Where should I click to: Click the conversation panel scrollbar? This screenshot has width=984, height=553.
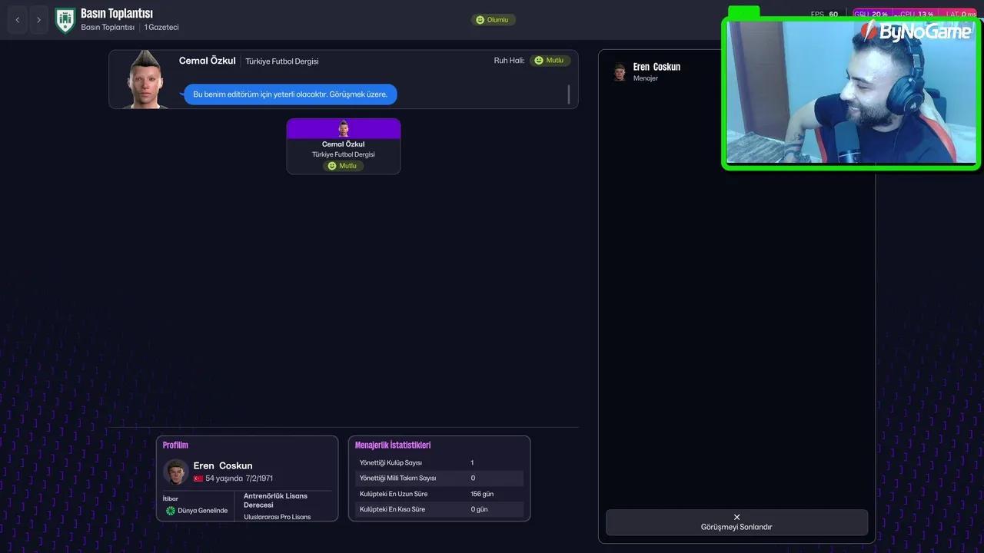coord(569,94)
